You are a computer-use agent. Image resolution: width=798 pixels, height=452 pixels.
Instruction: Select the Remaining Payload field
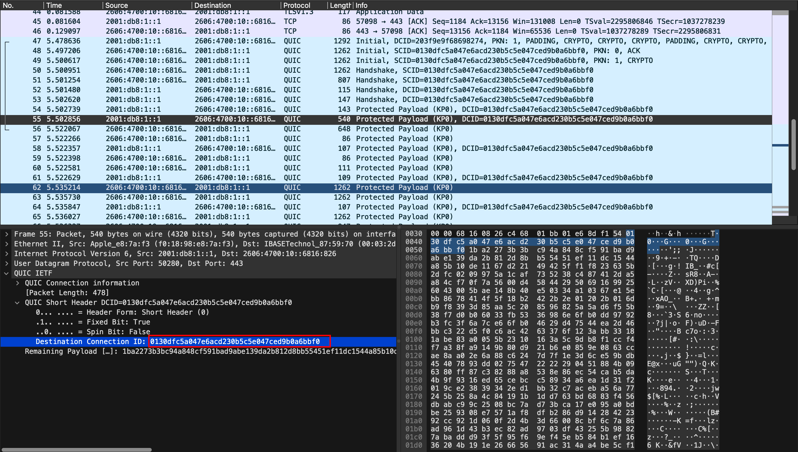198,351
